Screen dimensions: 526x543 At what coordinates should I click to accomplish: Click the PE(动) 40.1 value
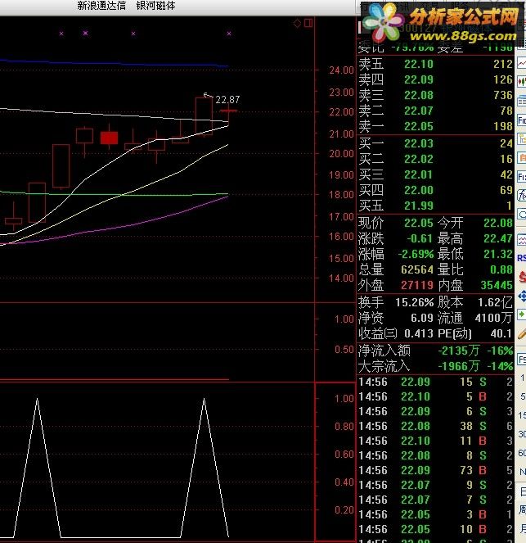click(x=501, y=333)
